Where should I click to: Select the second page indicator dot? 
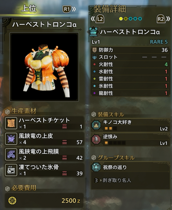(x=126, y=19)
